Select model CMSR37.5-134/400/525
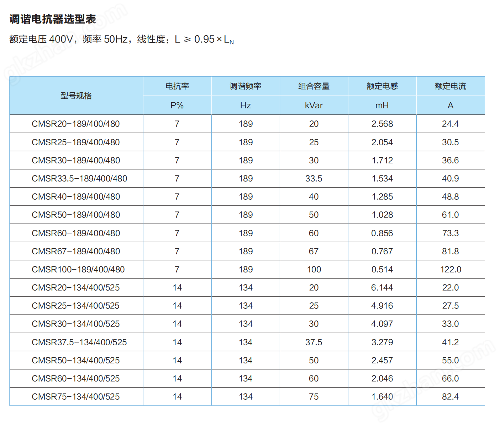The width and height of the screenshot is (500, 427). (79, 342)
